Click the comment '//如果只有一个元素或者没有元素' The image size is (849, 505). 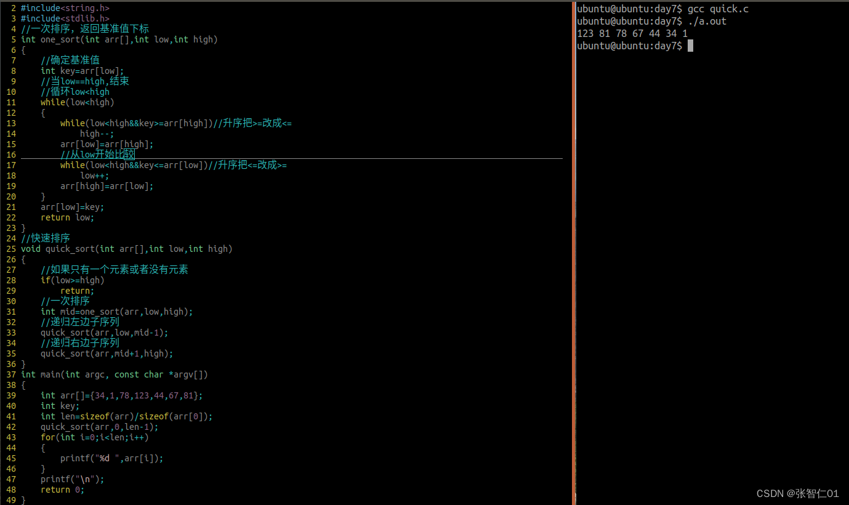[x=115, y=270]
